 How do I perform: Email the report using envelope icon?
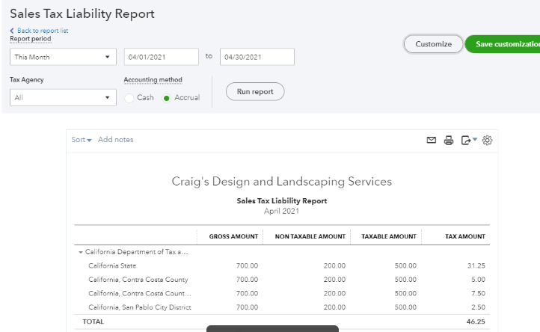click(x=432, y=140)
